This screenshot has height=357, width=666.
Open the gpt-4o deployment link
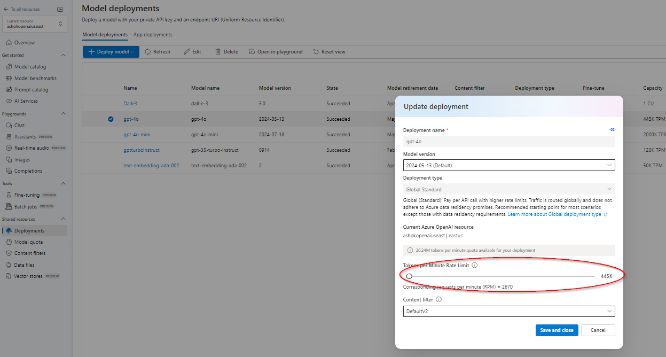click(131, 119)
